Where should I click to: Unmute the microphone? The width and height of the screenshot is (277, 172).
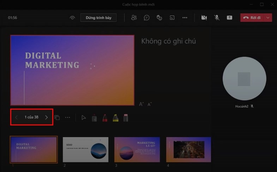(x=217, y=18)
